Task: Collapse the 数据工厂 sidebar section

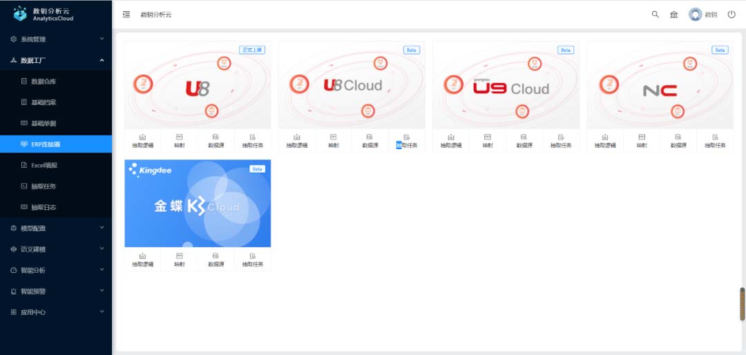Action: (x=56, y=61)
